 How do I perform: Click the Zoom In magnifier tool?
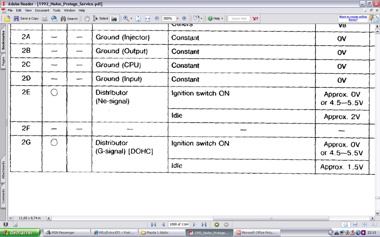click(x=126, y=18)
